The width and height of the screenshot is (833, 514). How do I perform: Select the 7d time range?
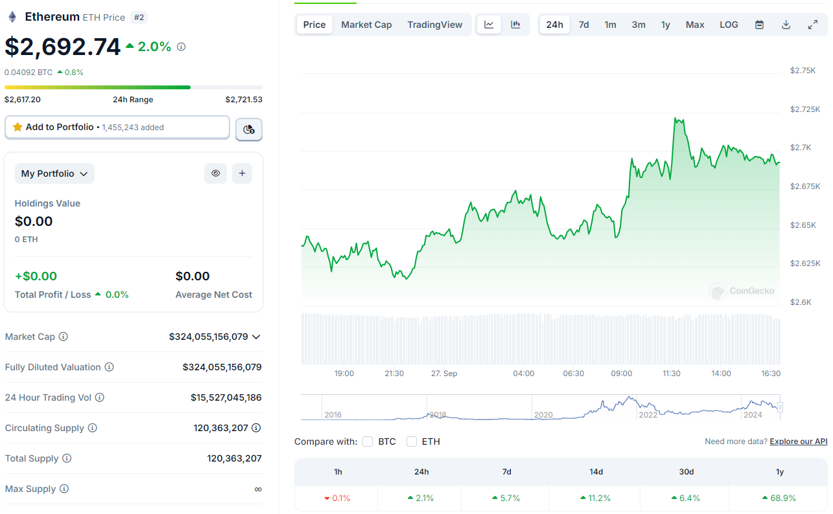[x=584, y=25]
